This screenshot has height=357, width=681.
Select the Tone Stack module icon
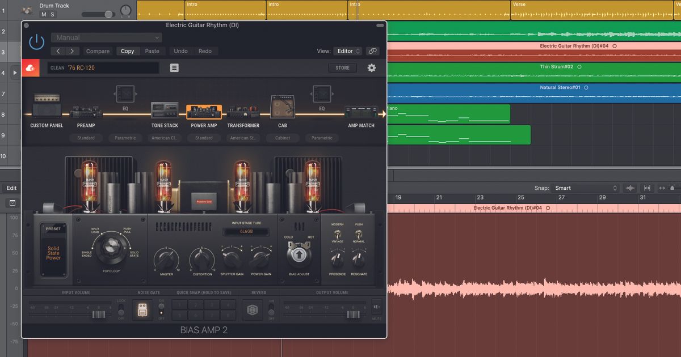point(165,109)
